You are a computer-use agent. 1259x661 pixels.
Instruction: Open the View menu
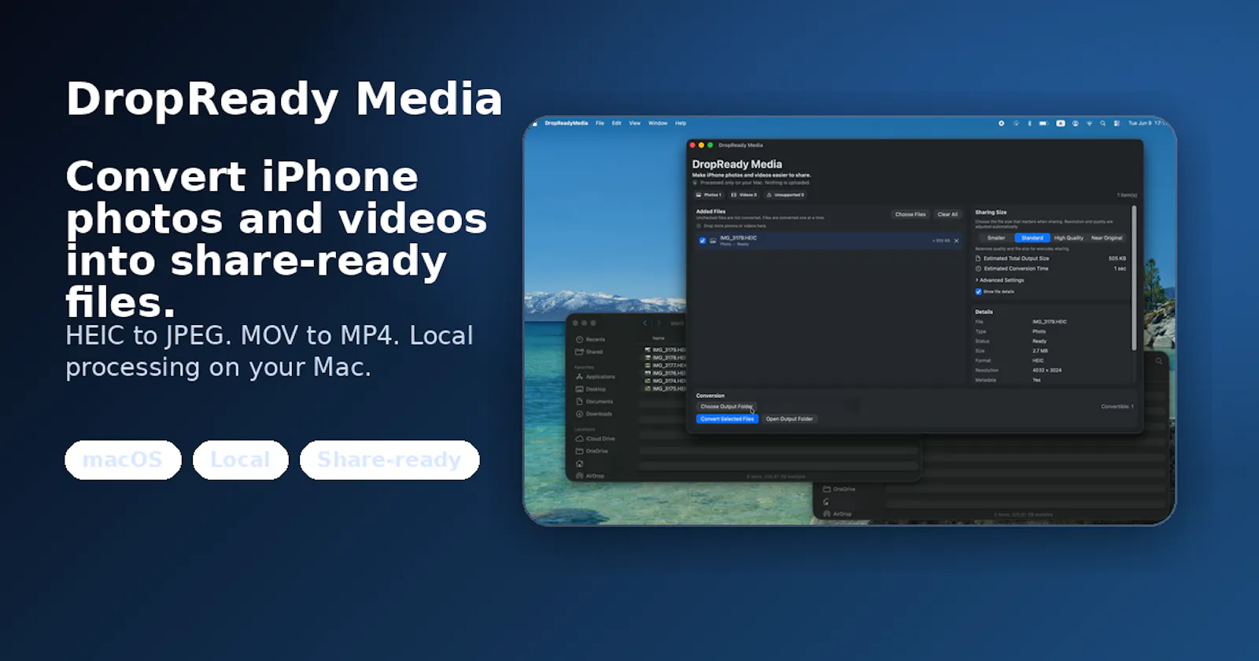[x=634, y=123]
